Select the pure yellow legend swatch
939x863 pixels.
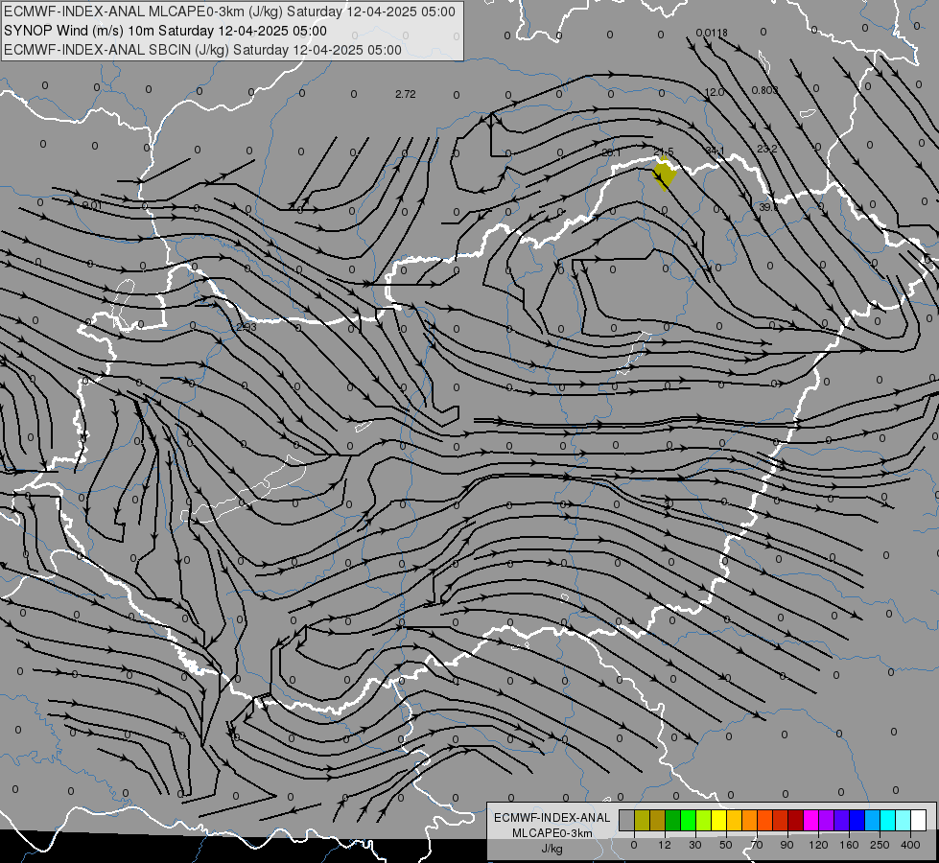[718, 820]
